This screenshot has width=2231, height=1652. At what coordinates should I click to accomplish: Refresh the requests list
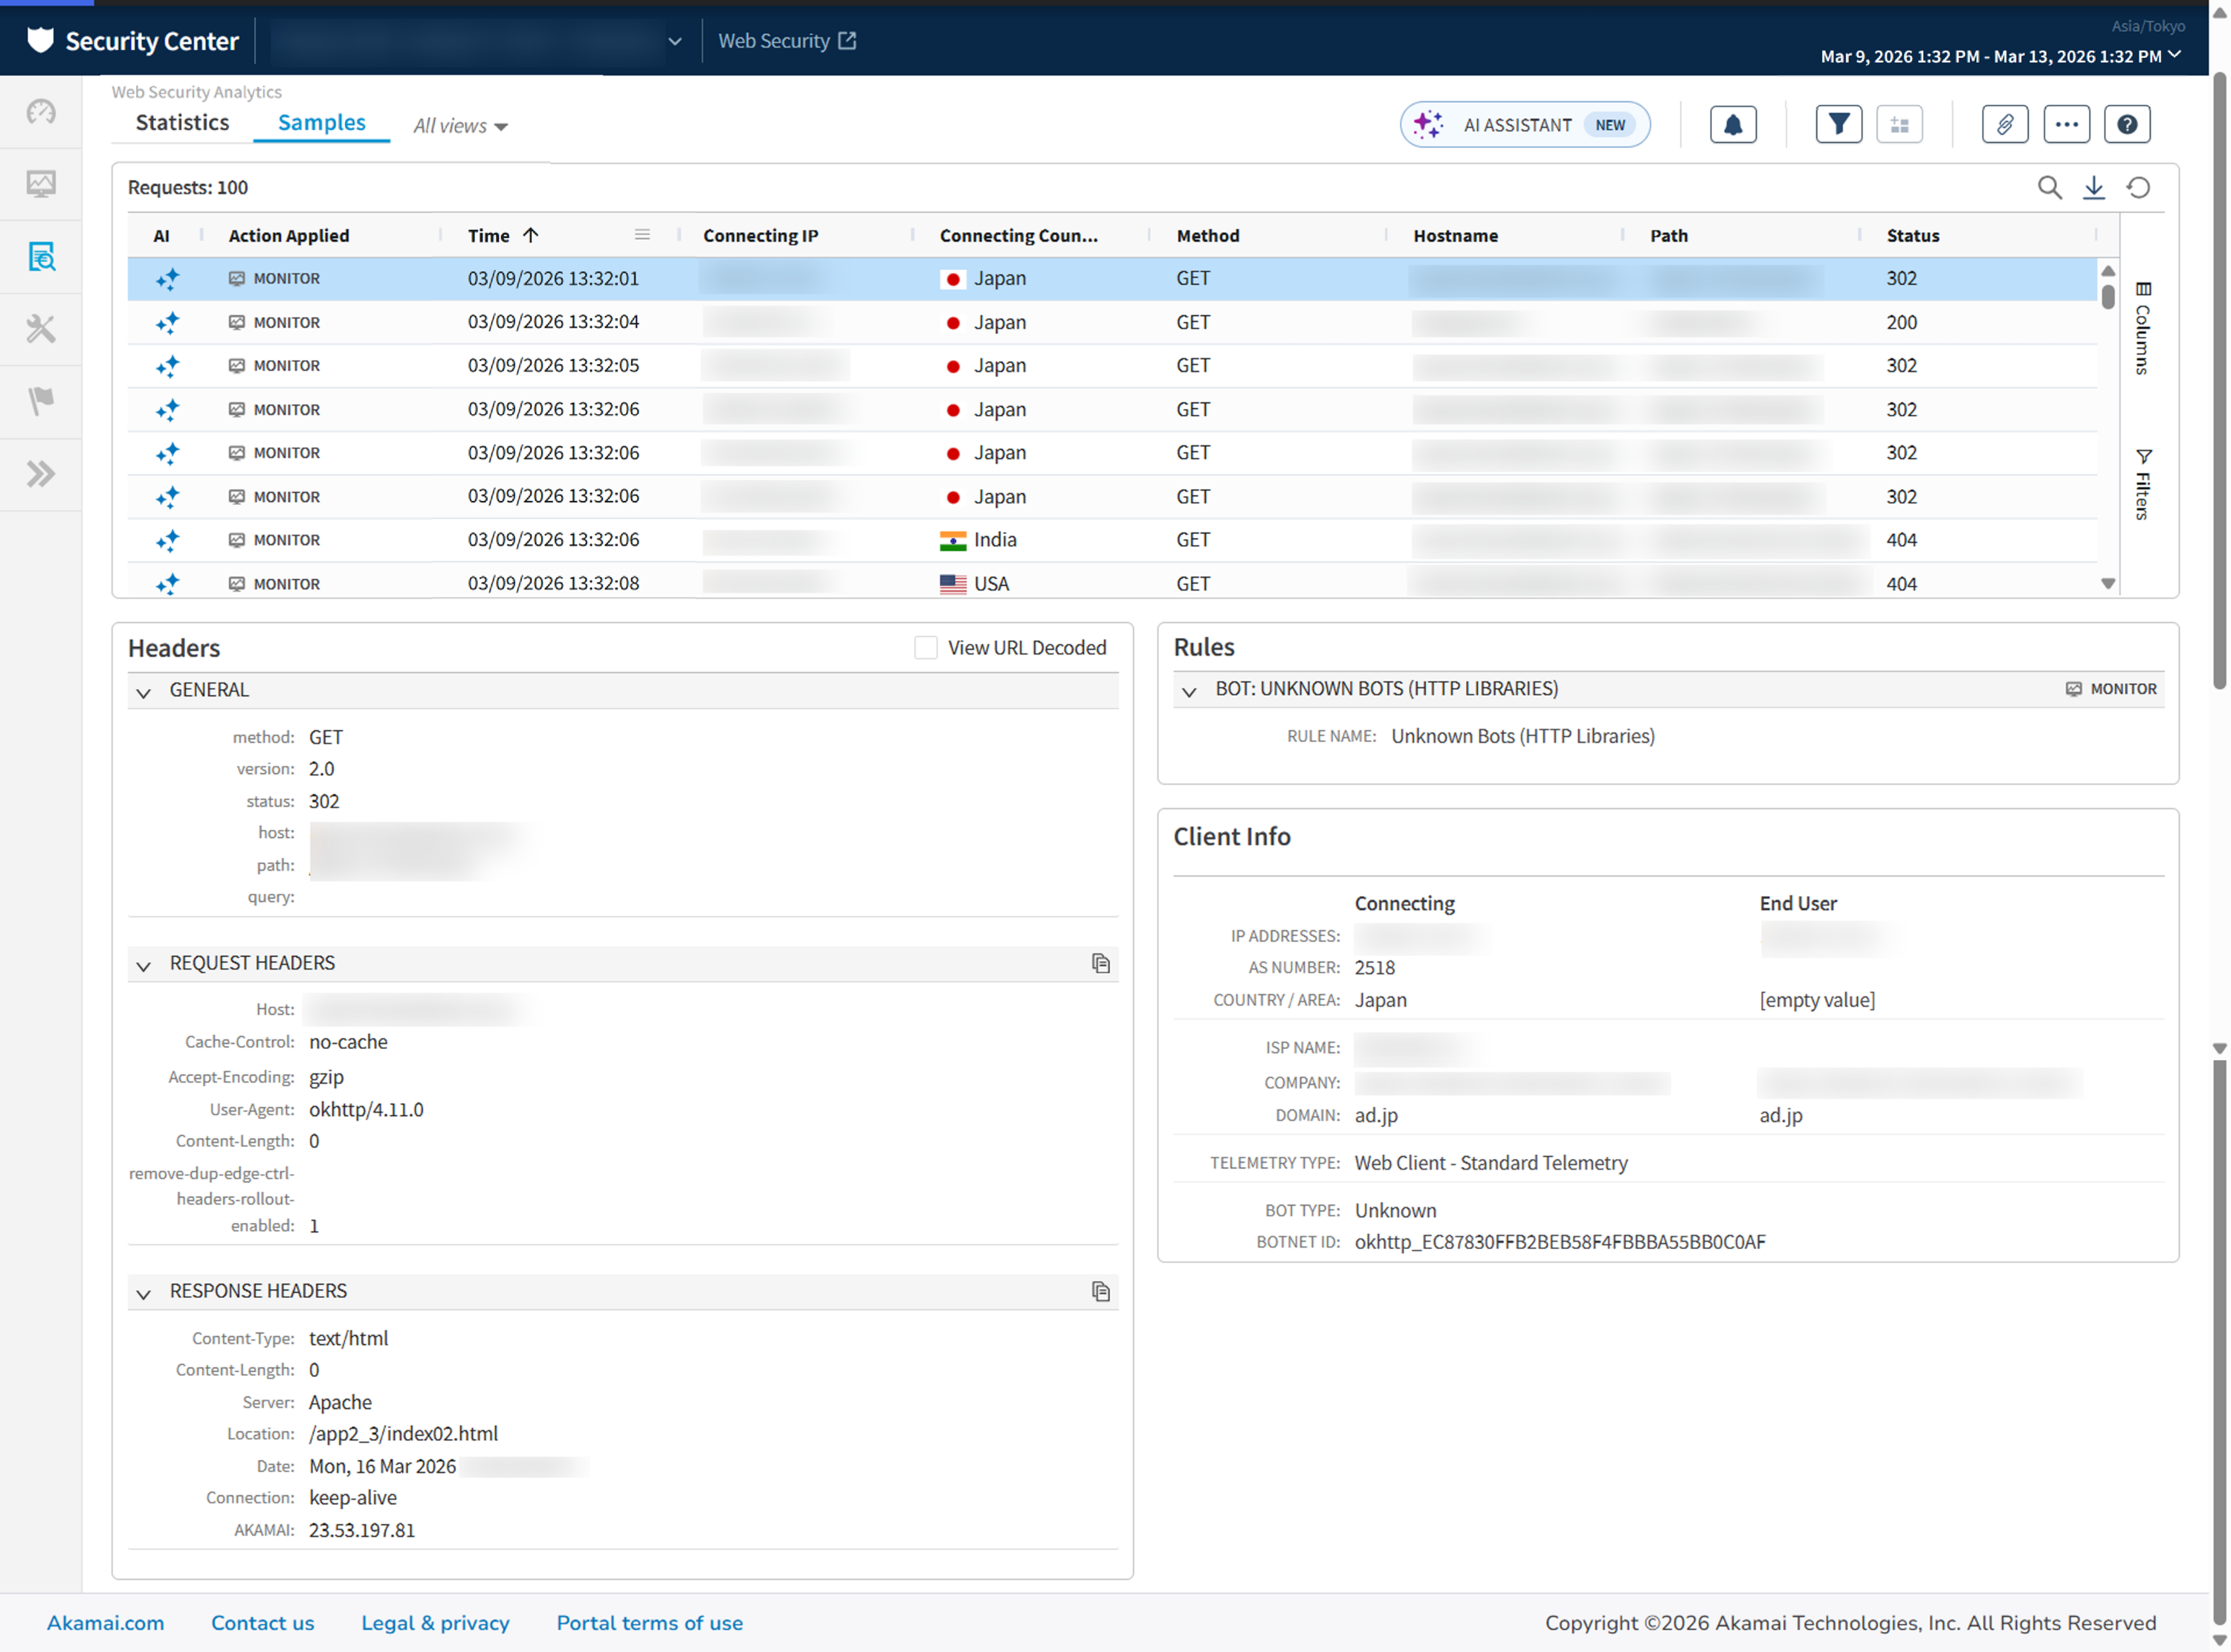2138,188
